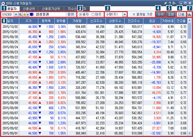The height and width of the screenshot is (137, 193).
Task: Click the orange favorites star icon
Action: [x=25, y=14]
